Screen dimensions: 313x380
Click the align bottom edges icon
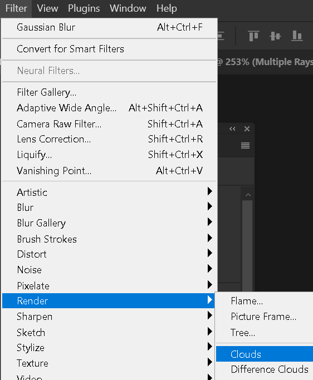coord(297,36)
